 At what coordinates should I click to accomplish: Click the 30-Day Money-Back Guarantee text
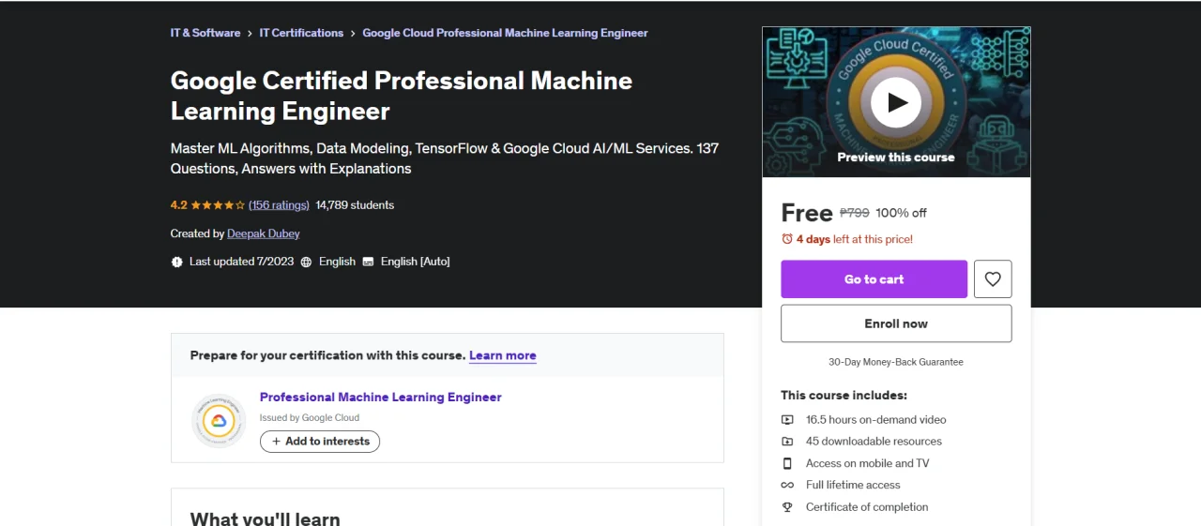pyautogui.click(x=896, y=362)
